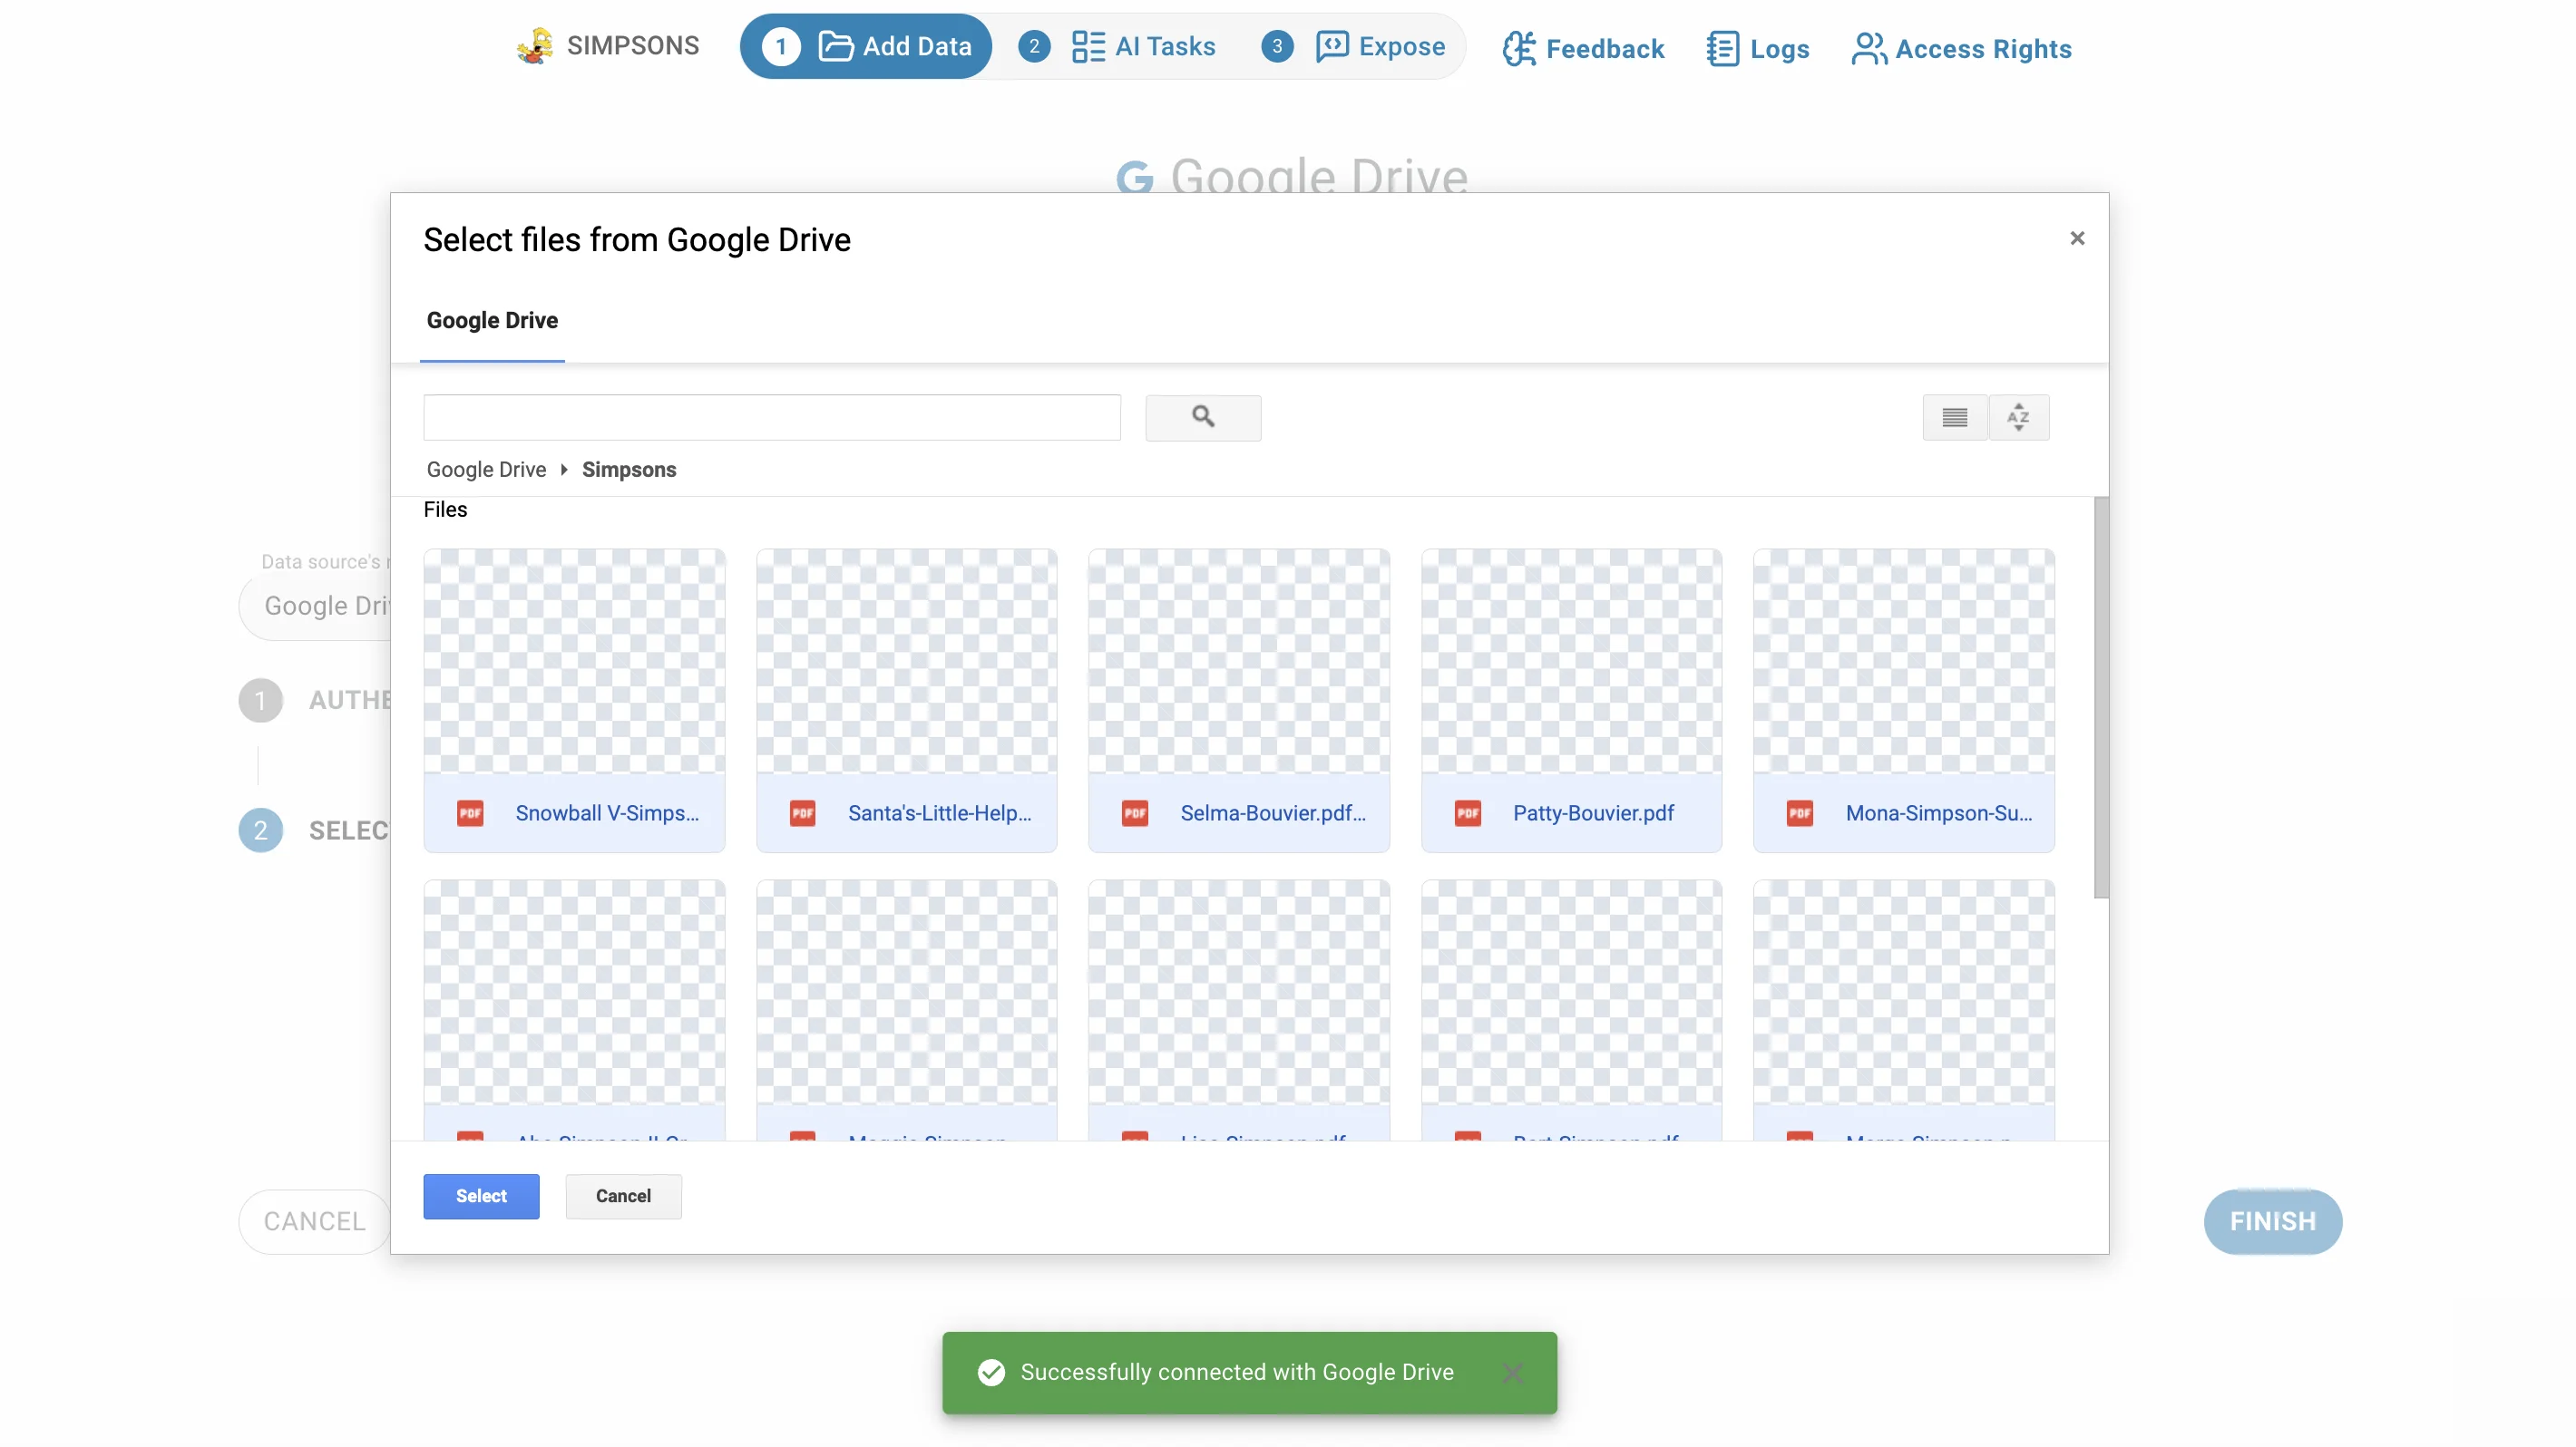Open the Feedback page
The image size is (2576, 1447).
pyautogui.click(x=1583, y=48)
